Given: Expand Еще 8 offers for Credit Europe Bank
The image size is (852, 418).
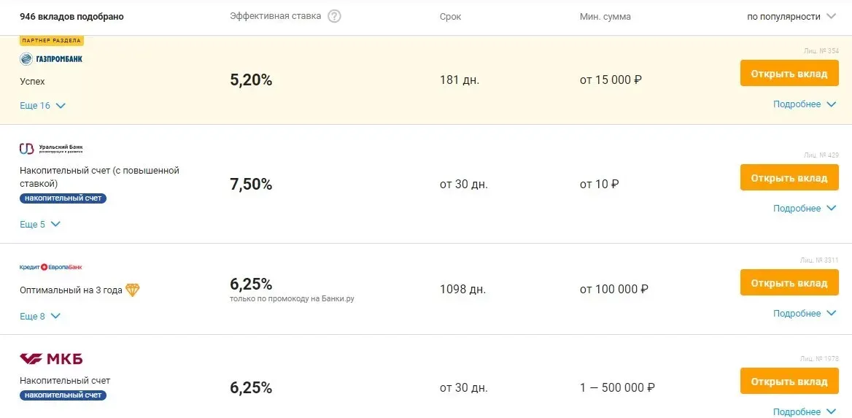Looking at the screenshot, I should (x=40, y=317).
